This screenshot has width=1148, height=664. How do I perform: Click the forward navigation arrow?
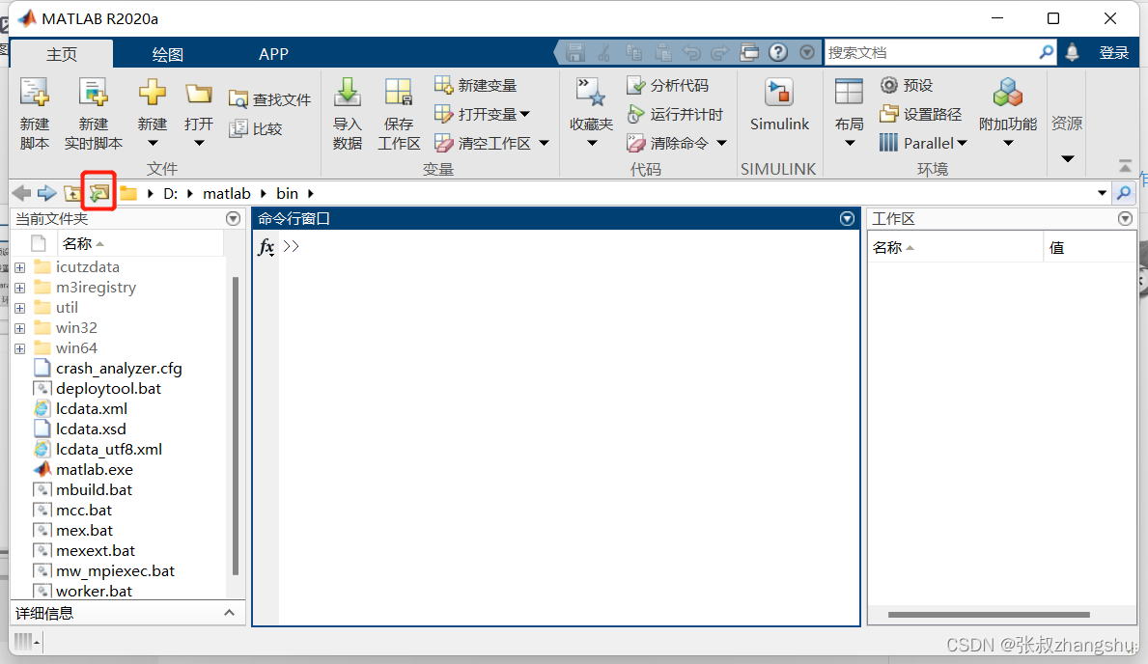pyautogui.click(x=47, y=193)
